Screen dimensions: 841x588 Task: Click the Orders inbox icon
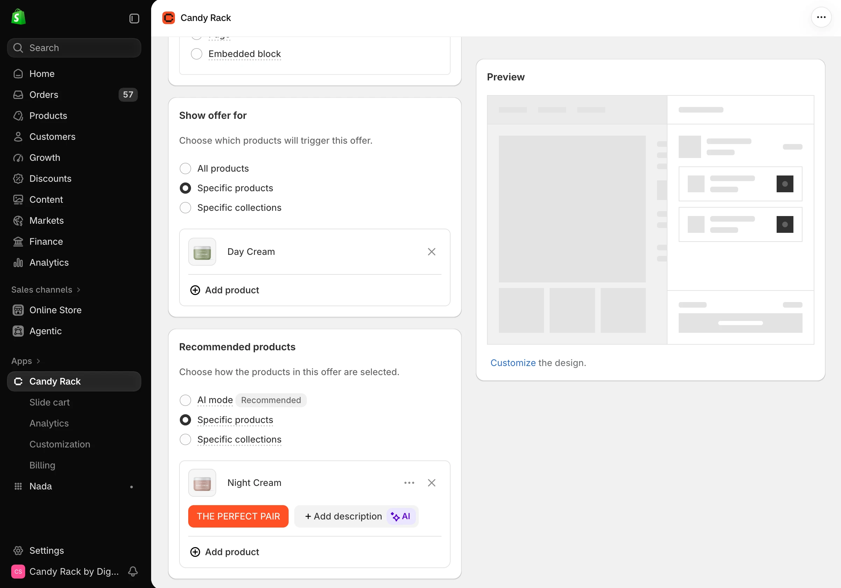(18, 95)
